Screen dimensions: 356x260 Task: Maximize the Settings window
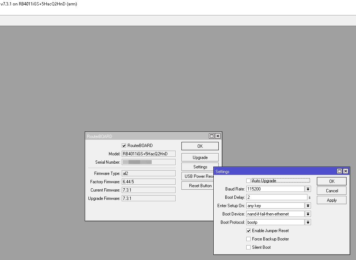click(339, 171)
